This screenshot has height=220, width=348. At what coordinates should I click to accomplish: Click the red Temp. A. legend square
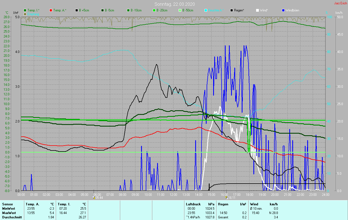(51, 10)
